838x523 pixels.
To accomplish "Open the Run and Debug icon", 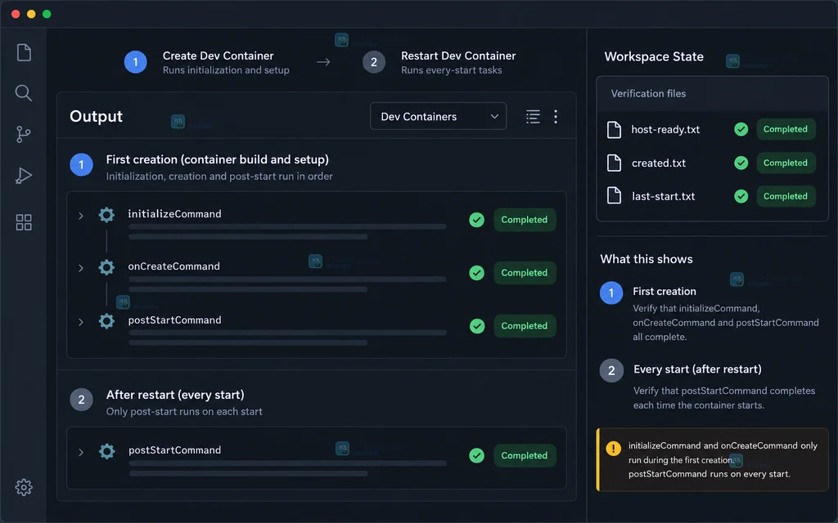I will click(x=24, y=176).
